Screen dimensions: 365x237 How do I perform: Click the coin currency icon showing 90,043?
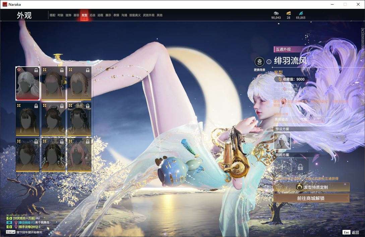tap(276, 13)
